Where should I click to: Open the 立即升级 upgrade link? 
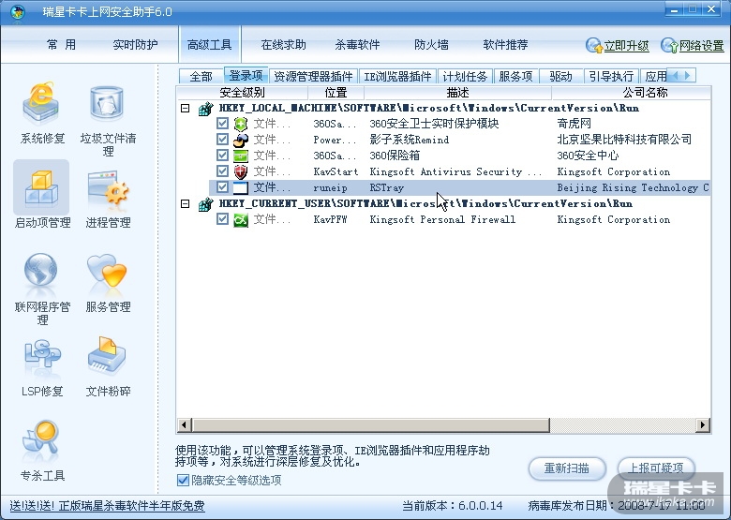coord(627,46)
